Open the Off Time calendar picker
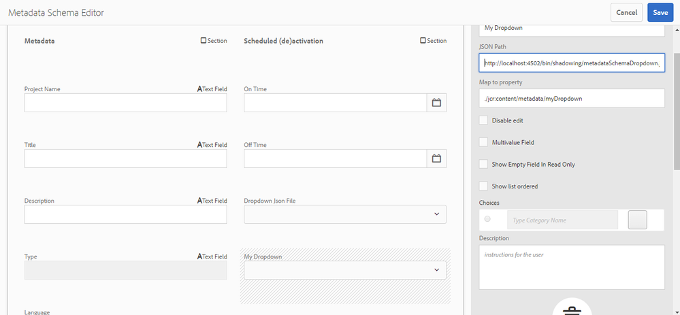The width and height of the screenshot is (680, 315). [x=436, y=159]
